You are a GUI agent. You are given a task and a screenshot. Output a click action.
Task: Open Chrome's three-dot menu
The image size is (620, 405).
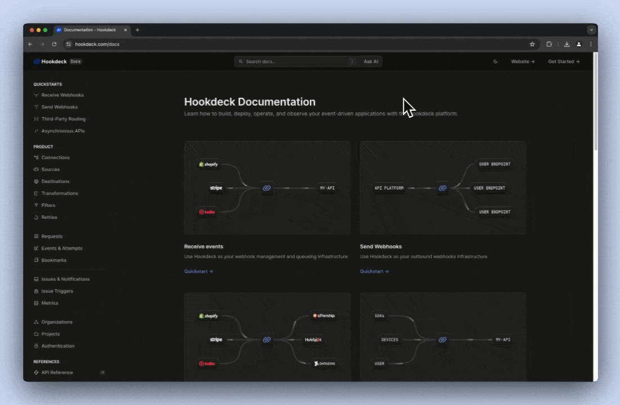click(x=590, y=44)
